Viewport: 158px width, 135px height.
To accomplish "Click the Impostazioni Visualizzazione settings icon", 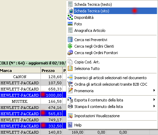I will (70, 116).
